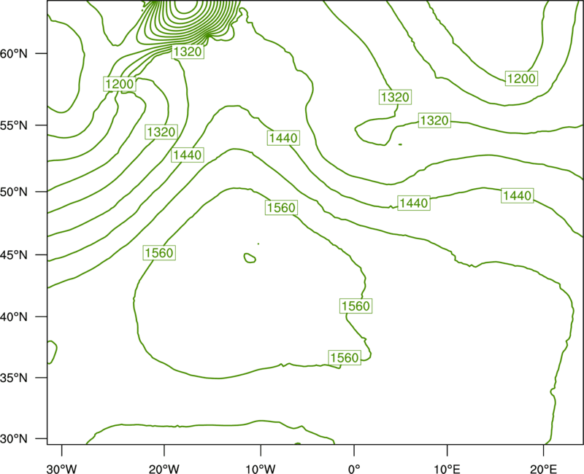Select the 40°N latitude axis label
584x474 pixels.
[x=14, y=317]
